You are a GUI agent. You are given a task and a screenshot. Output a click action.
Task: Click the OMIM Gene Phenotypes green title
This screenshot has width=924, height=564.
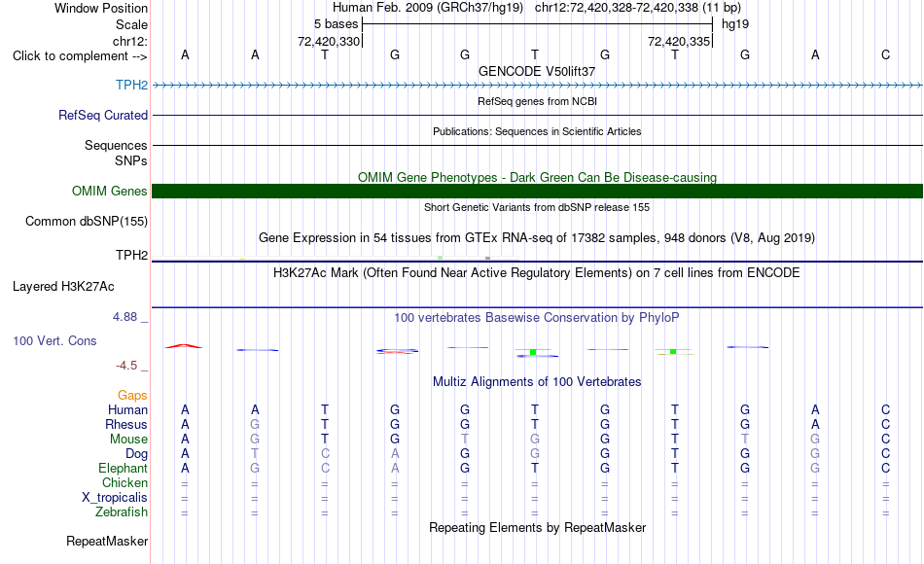[x=537, y=177]
